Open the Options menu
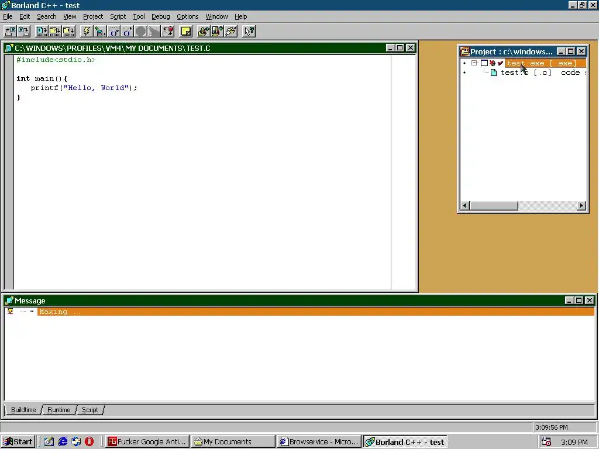The height and width of the screenshot is (449, 599). tap(188, 16)
